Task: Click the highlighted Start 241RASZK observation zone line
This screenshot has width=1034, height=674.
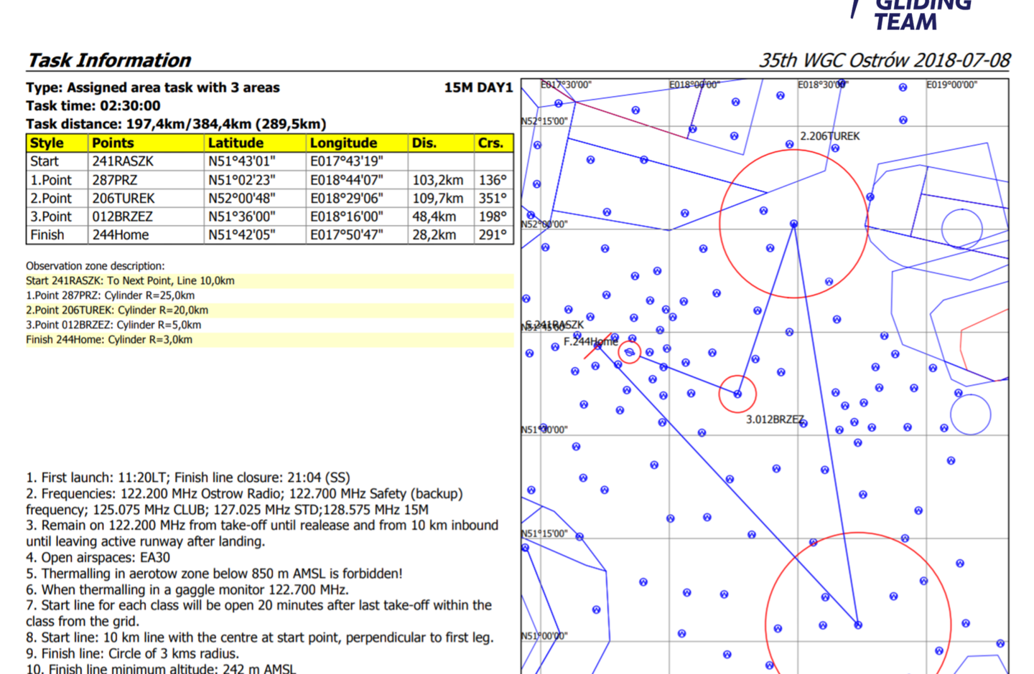Action: click(131, 281)
